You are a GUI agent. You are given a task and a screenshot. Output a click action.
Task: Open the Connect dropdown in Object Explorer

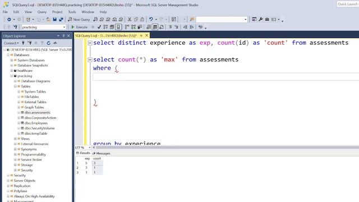[x=11, y=43]
